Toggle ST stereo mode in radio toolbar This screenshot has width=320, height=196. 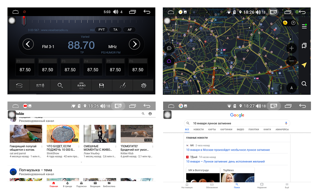click(40, 85)
